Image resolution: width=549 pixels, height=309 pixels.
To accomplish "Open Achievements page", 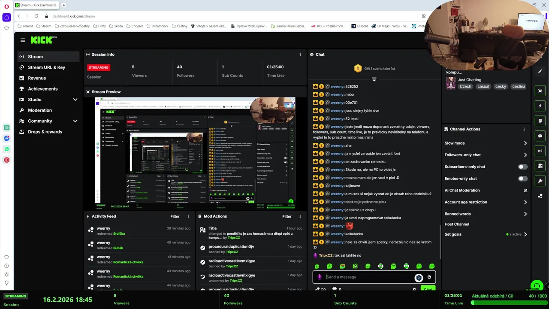I will click(48, 89).
